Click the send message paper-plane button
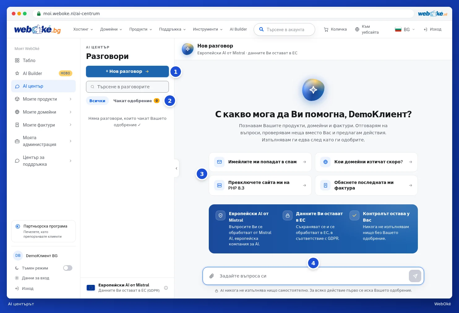Screen dimensions: 459x313 point(415,276)
